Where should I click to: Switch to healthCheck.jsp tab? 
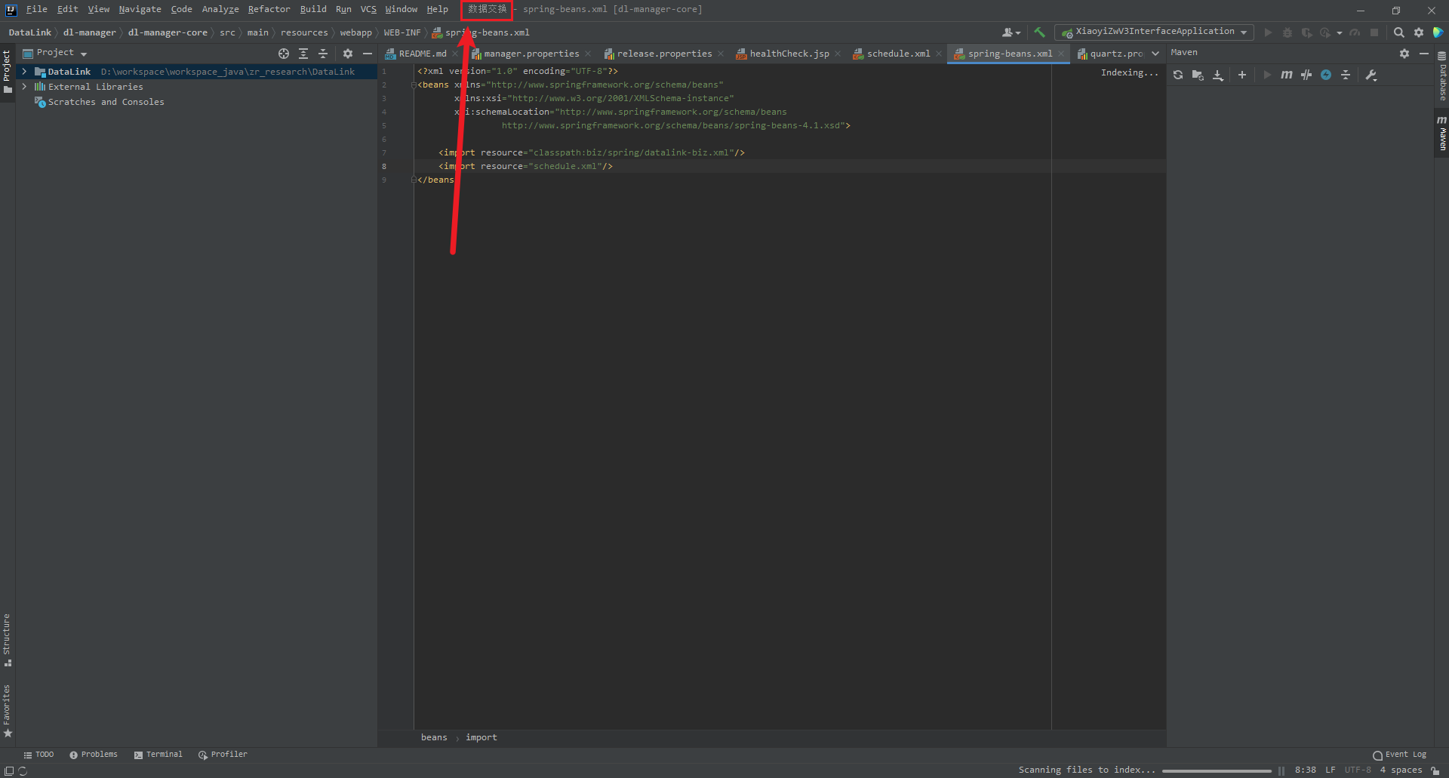coord(789,54)
